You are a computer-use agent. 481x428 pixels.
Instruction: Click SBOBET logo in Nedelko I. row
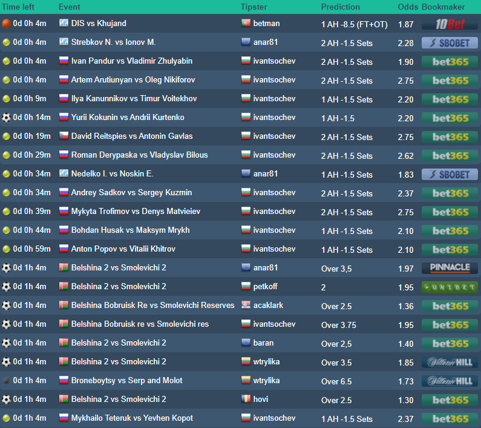(x=450, y=175)
